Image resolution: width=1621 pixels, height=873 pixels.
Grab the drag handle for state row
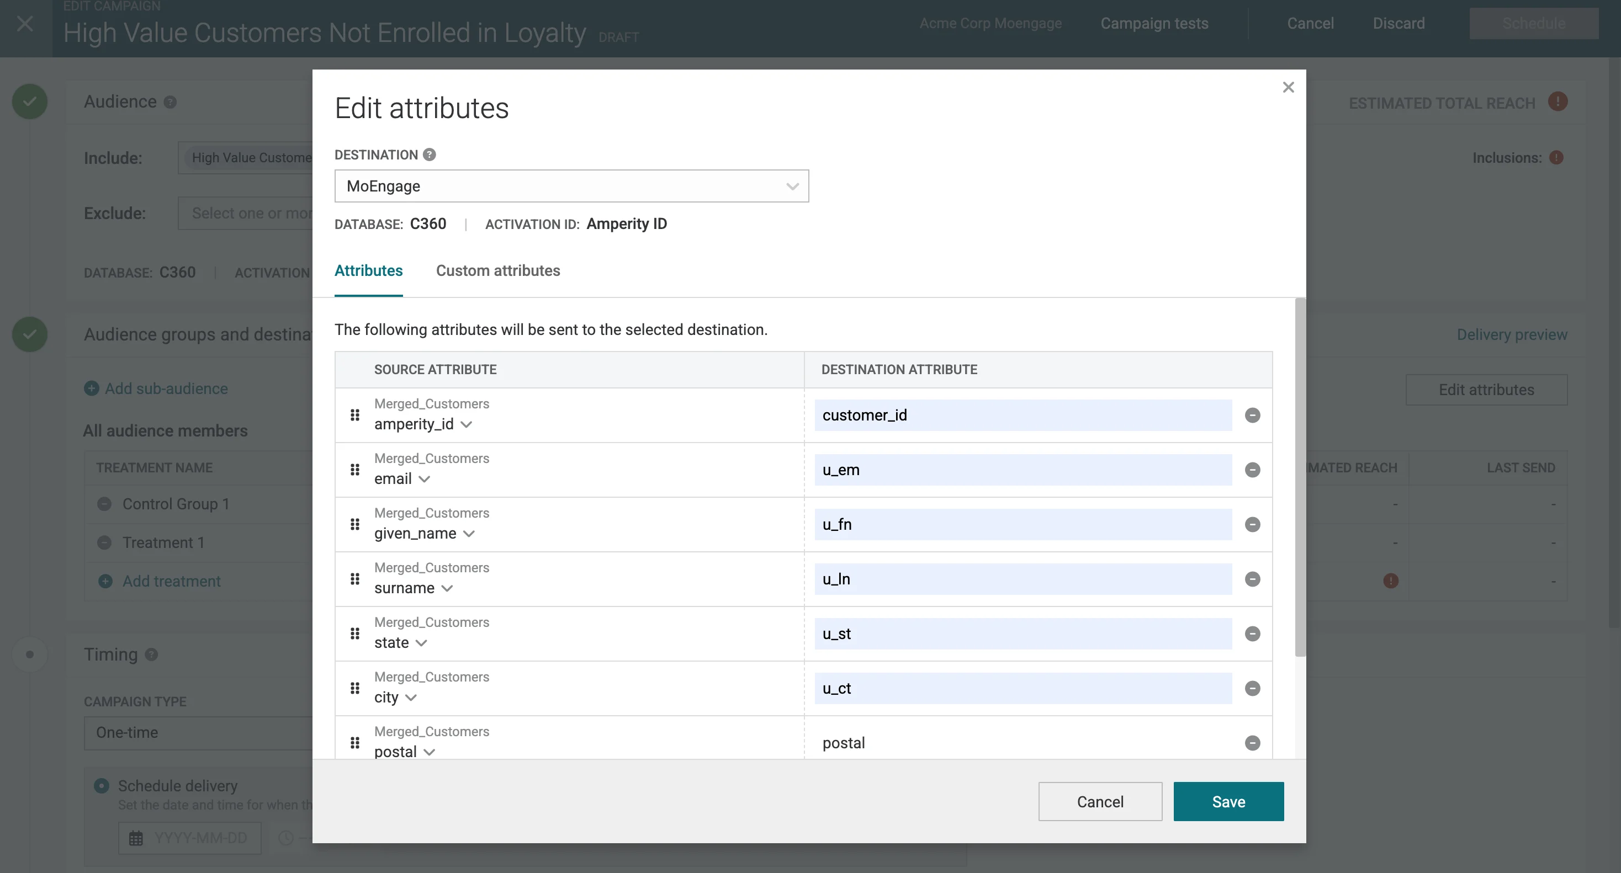pos(355,634)
